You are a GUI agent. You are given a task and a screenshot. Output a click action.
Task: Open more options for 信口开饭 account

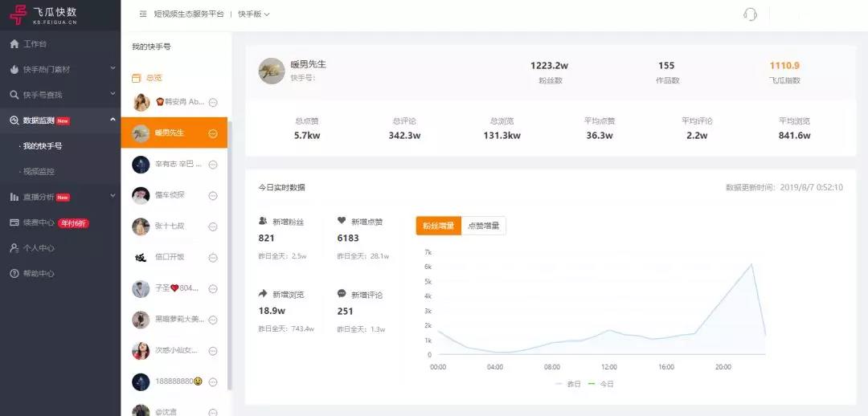[213, 258]
